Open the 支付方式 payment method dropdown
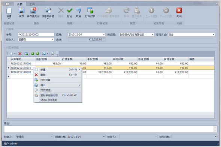The image size is (221, 147). pyautogui.click(x=214, y=34)
